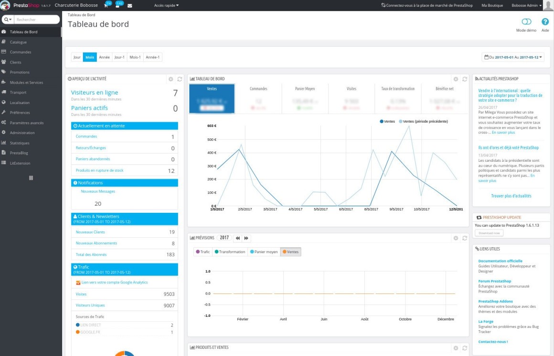
Task: Open the orders cart icon in top bar
Action: point(107,5)
